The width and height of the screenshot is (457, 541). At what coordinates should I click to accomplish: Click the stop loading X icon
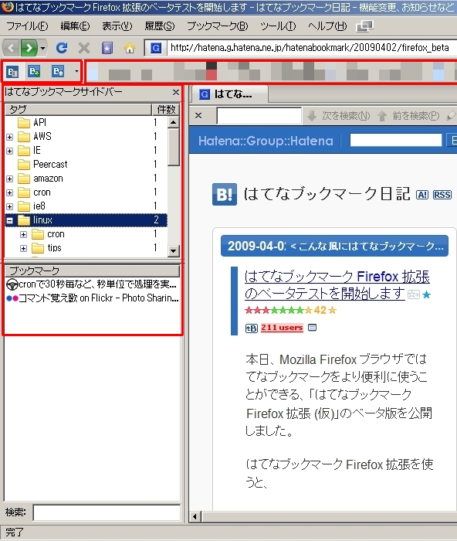click(83, 48)
